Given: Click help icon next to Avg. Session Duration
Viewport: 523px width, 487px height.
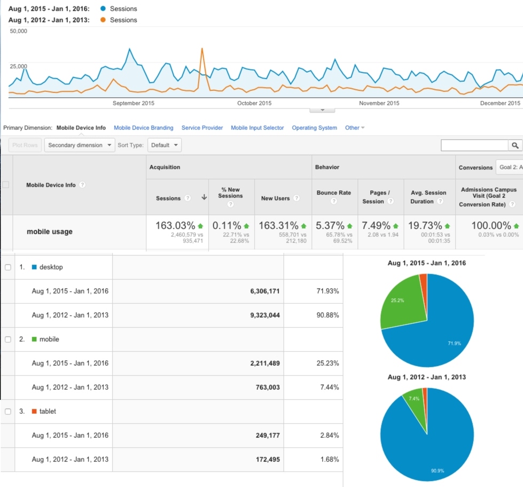Looking at the screenshot, I should pyautogui.click(x=440, y=202).
